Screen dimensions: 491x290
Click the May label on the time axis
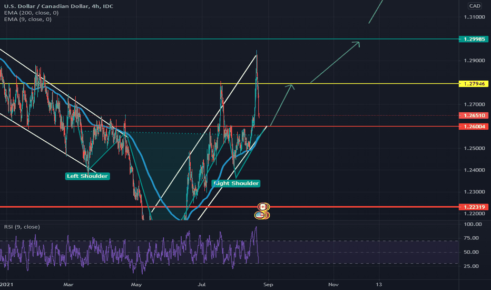tap(136, 284)
